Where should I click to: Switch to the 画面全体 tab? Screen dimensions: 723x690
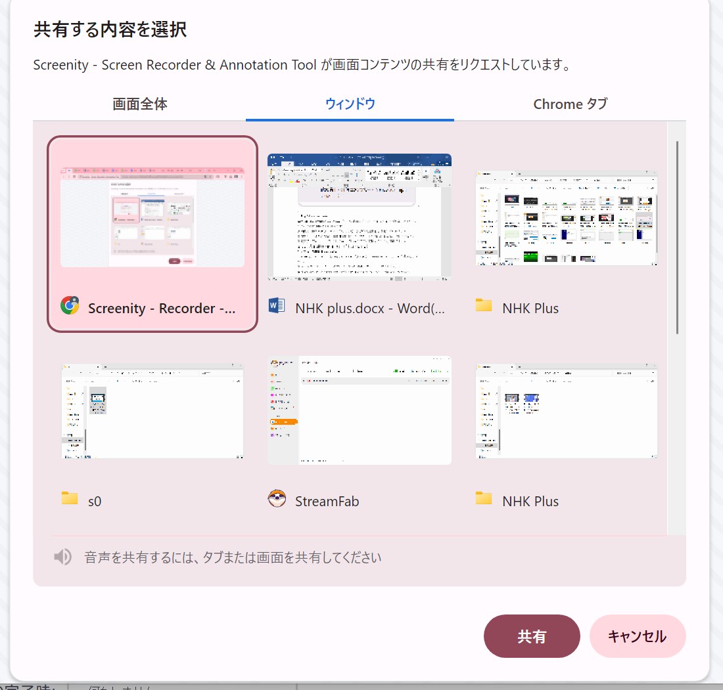(140, 104)
